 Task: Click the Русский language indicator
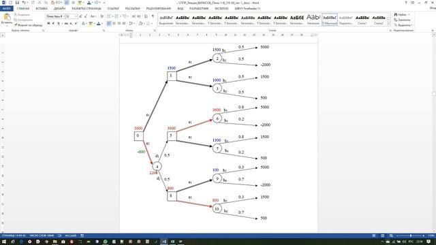click(70, 235)
